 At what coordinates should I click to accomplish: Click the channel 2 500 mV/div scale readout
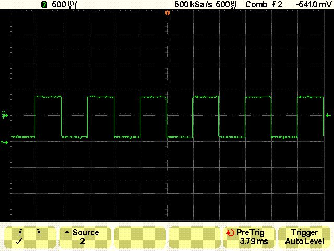pos(64,5)
